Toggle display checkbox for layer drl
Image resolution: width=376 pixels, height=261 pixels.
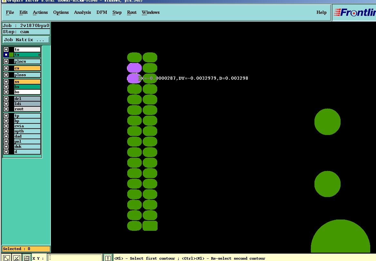(x=6, y=99)
